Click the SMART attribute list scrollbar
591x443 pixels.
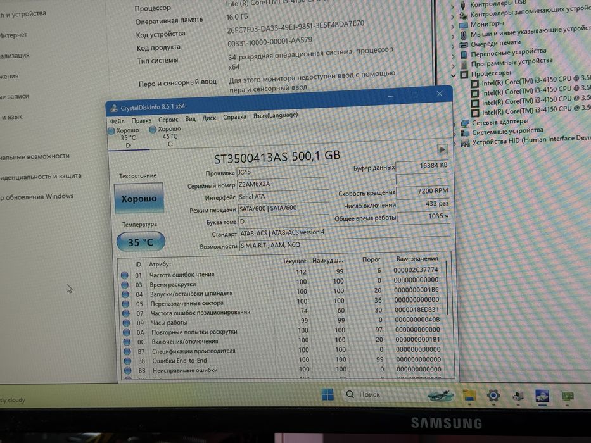(x=448, y=288)
